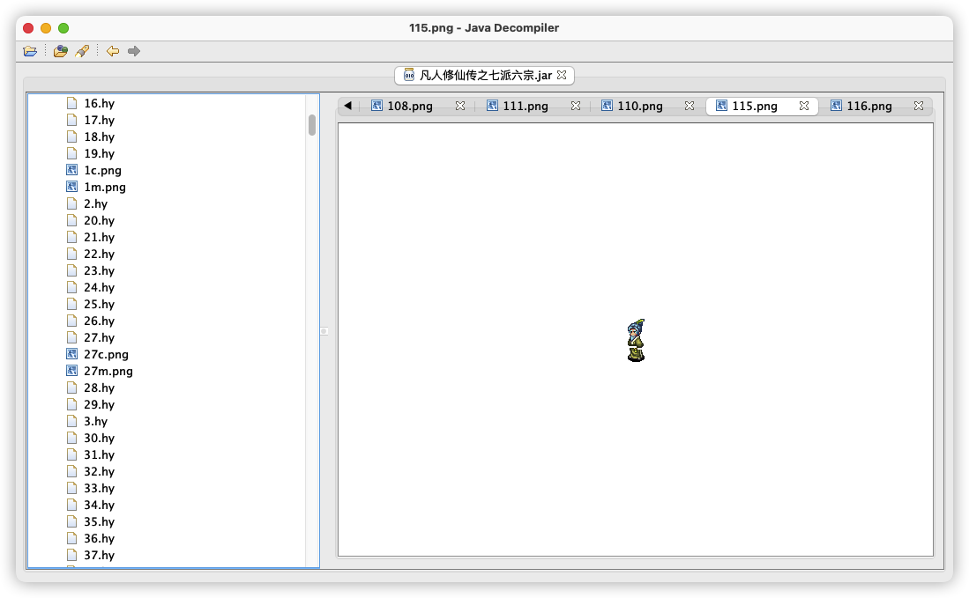Select 19.hy in the file tree
The height and width of the screenshot is (598, 969).
coord(99,153)
